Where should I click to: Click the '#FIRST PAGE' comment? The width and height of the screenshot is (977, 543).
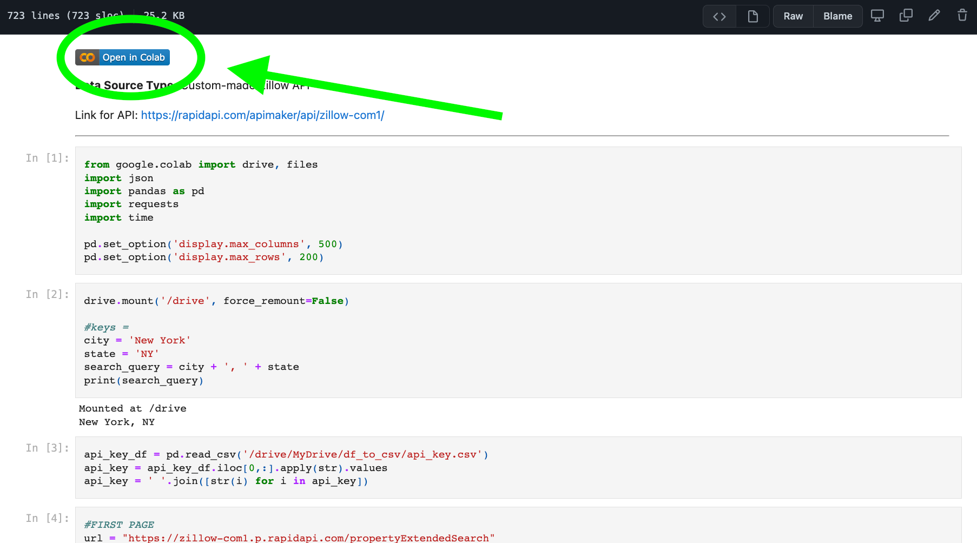coord(119,525)
